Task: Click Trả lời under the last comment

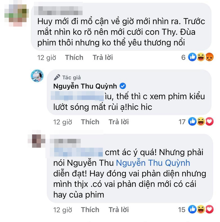Action: (118, 210)
